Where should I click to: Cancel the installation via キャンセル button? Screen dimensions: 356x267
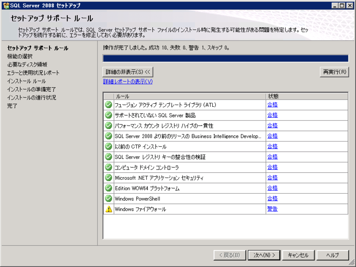[298, 255]
